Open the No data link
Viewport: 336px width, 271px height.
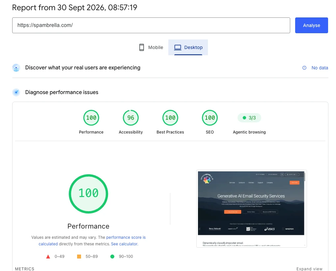[320, 68]
